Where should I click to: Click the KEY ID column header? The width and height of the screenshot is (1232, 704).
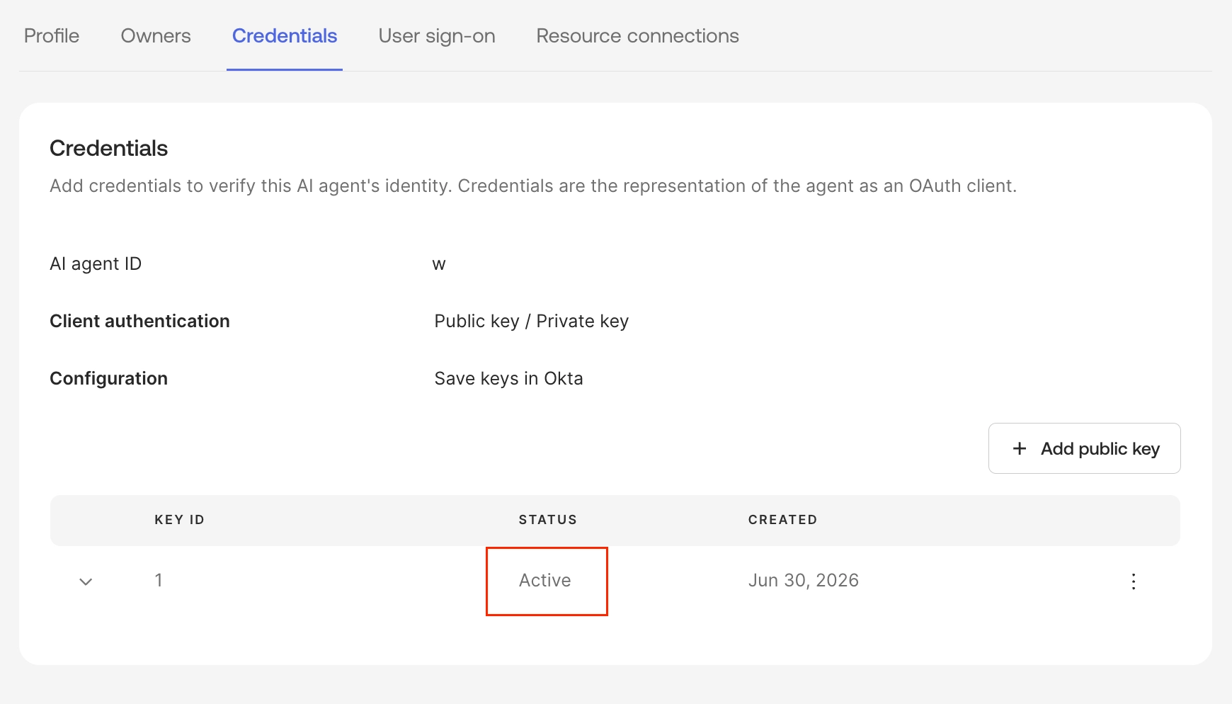pos(180,520)
